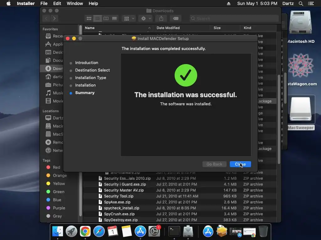Open the Help menu
This screenshot has height=240, width=321.
click(93, 3)
